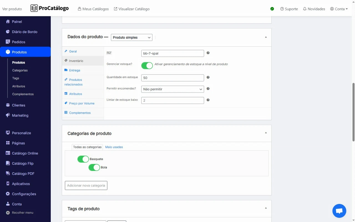Image resolution: width=355 pixels, height=222 pixels.
Task: Open the live chat bubble icon
Action: pyautogui.click(x=339, y=211)
